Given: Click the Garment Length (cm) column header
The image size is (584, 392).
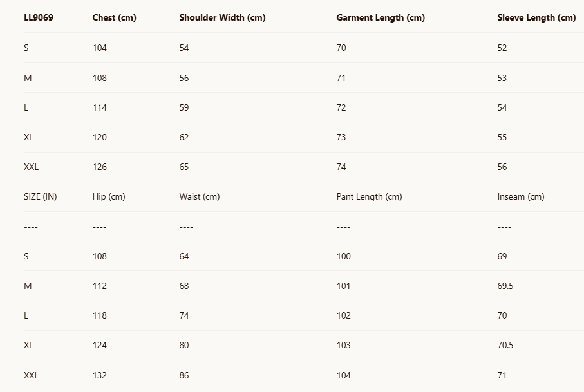Looking at the screenshot, I should 381,18.
